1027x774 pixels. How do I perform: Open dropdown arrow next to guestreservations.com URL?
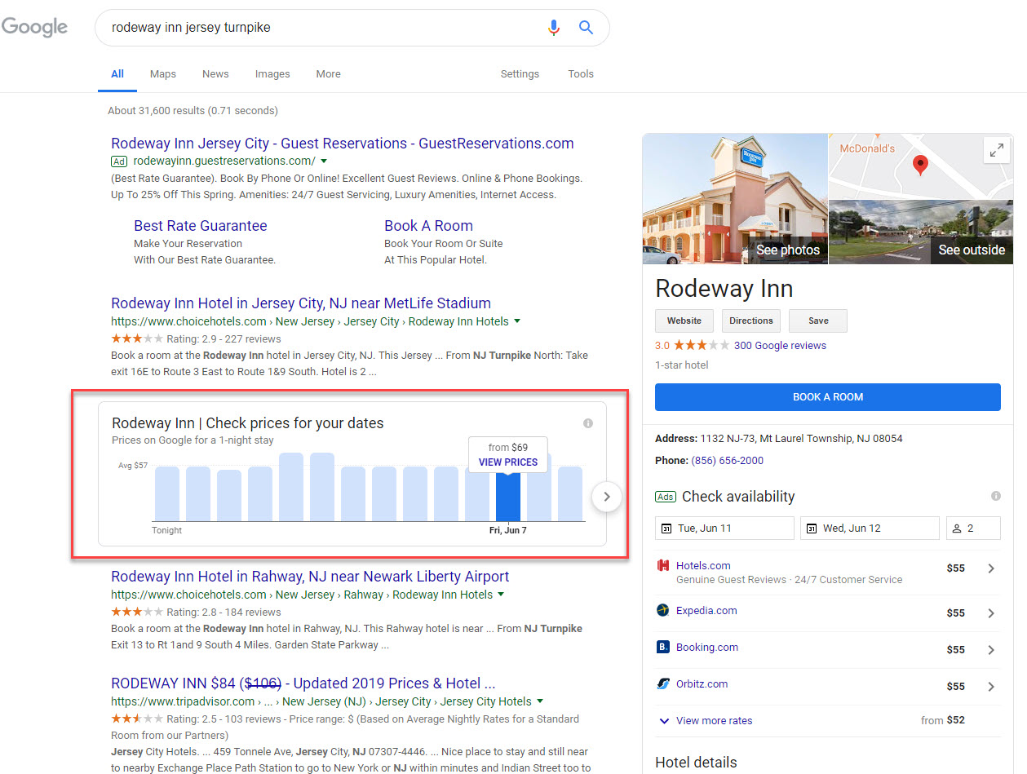pos(324,161)
